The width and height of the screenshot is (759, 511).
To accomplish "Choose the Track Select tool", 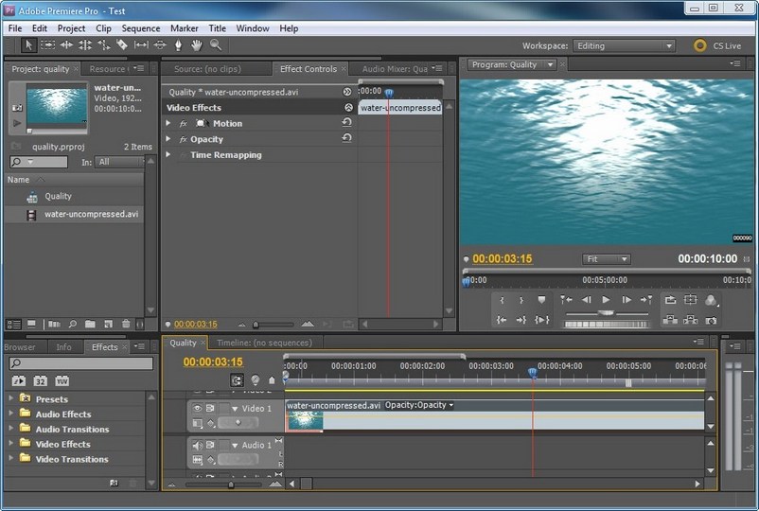I will click(47, 44).
